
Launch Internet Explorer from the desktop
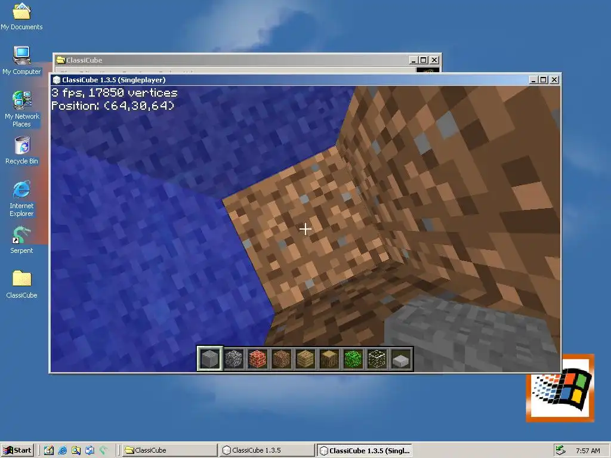pos(21,199)
